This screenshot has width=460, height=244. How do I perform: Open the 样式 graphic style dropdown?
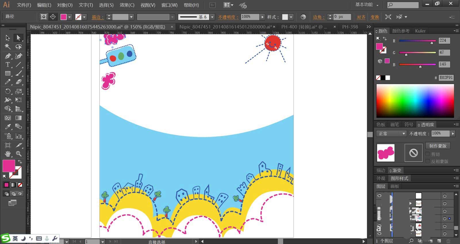291,17
